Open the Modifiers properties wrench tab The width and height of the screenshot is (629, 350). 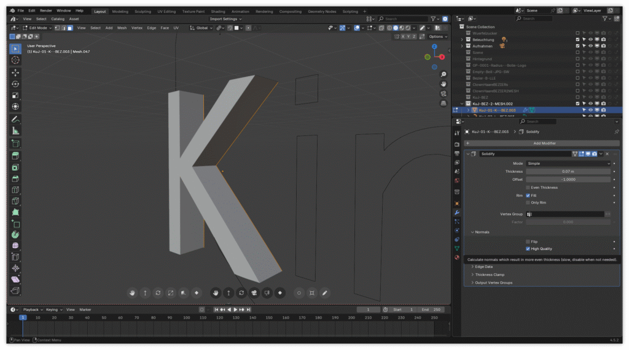tap(457, 212)
